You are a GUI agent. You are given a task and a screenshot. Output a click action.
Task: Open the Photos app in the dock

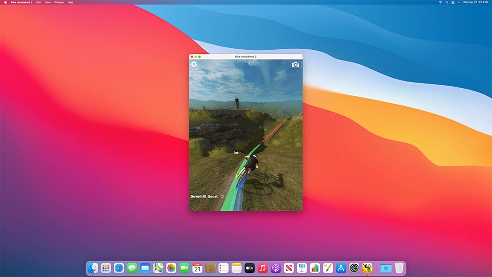[x=171, y=268]
